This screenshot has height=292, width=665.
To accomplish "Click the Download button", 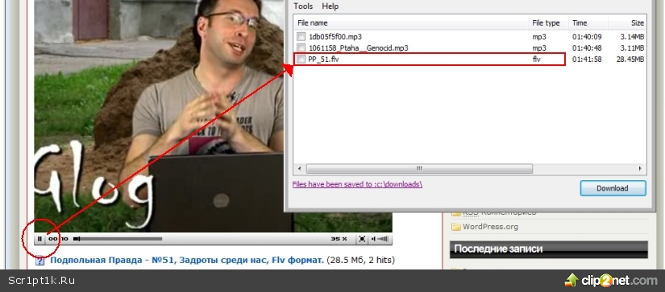I will click(613, 188).
